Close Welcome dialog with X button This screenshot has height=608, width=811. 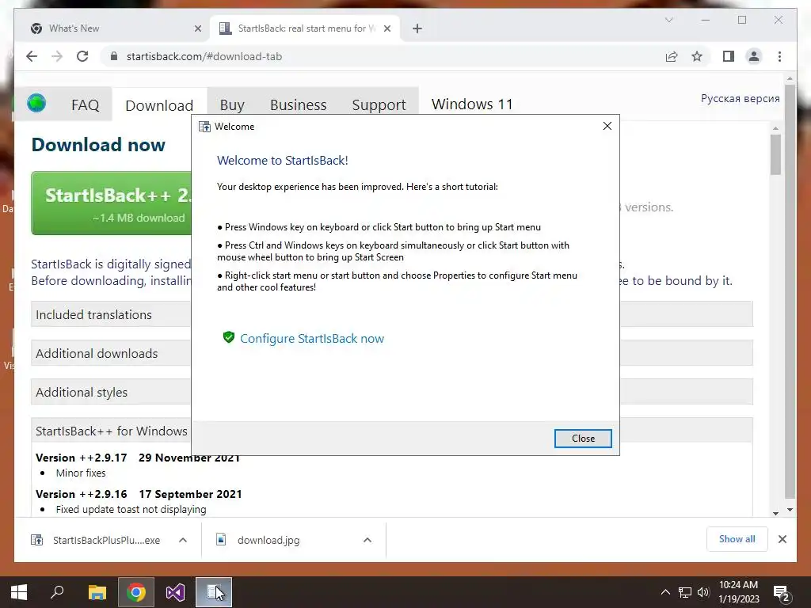click(607, 126)
